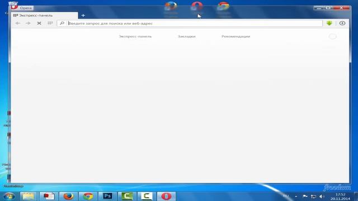This screenshot has height=201, width=358.
Task: Open red document app on taskbar
Action: click(x=49, y=196)
